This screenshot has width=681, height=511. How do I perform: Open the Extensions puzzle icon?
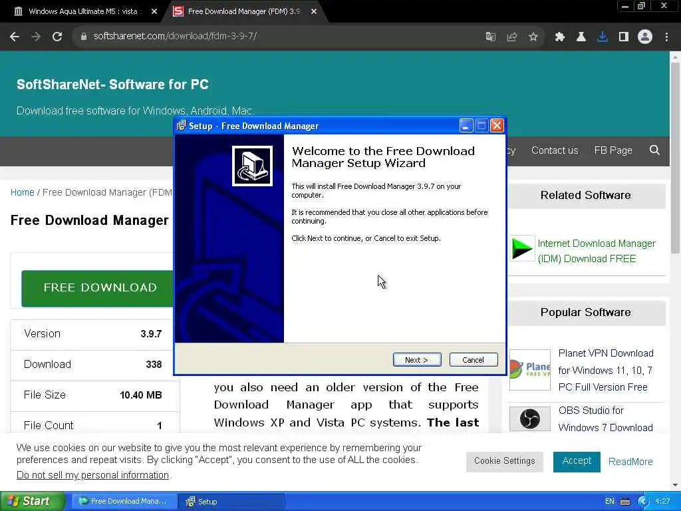[559, 37]
